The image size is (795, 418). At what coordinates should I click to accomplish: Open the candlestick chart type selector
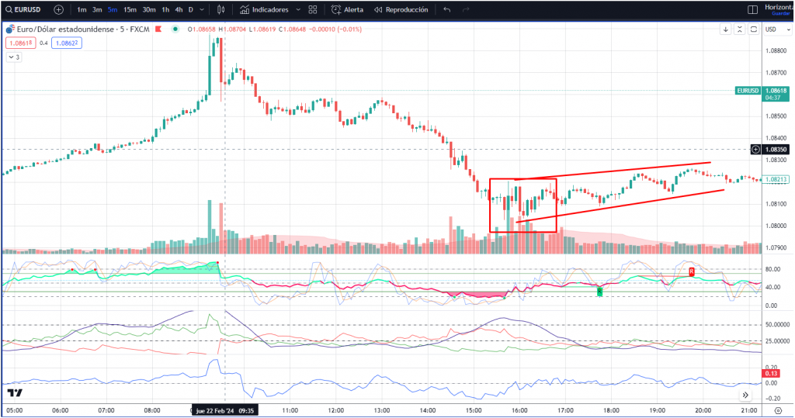pyautogui.click(x=221, y=10)
